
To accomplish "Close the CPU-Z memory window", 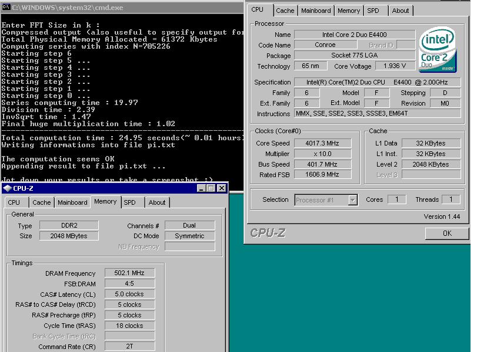I will (x=222, y=188).
